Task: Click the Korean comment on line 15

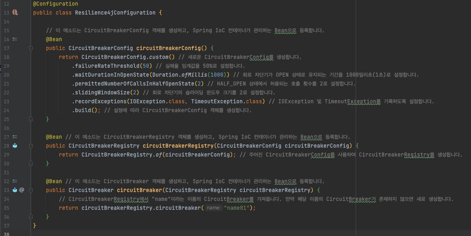Action: tap(185, 30)
